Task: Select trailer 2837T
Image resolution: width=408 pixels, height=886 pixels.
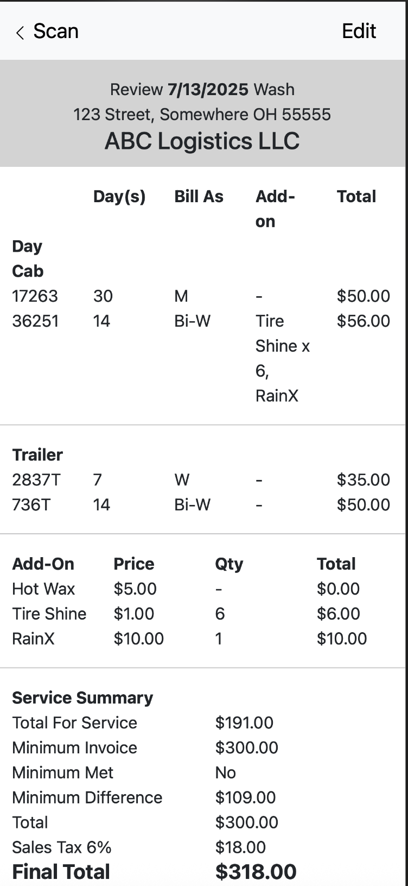Action: pyautogui.click(x=36, y=480)
